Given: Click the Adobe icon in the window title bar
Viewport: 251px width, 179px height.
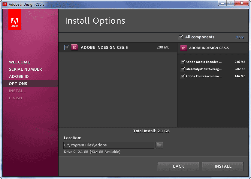Looking at the screenshot, I should point(5,4).
